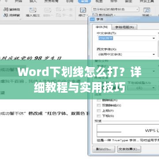
Task: Click the font preview box showing WPS
Action: [128, 131]
